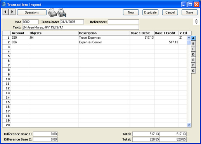Click the grid scrollbar thumb
The width and height of the screenshot is (201, 144).
pos(189,42)
